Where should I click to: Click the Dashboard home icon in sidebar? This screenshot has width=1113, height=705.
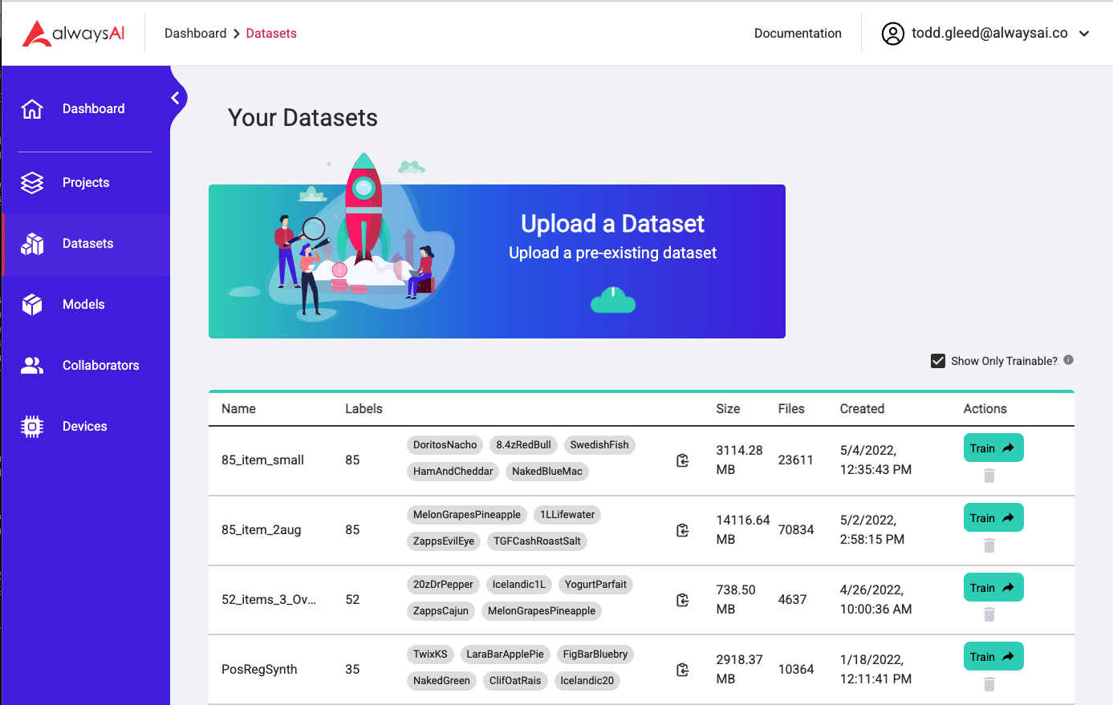click(x=32, y=109)
